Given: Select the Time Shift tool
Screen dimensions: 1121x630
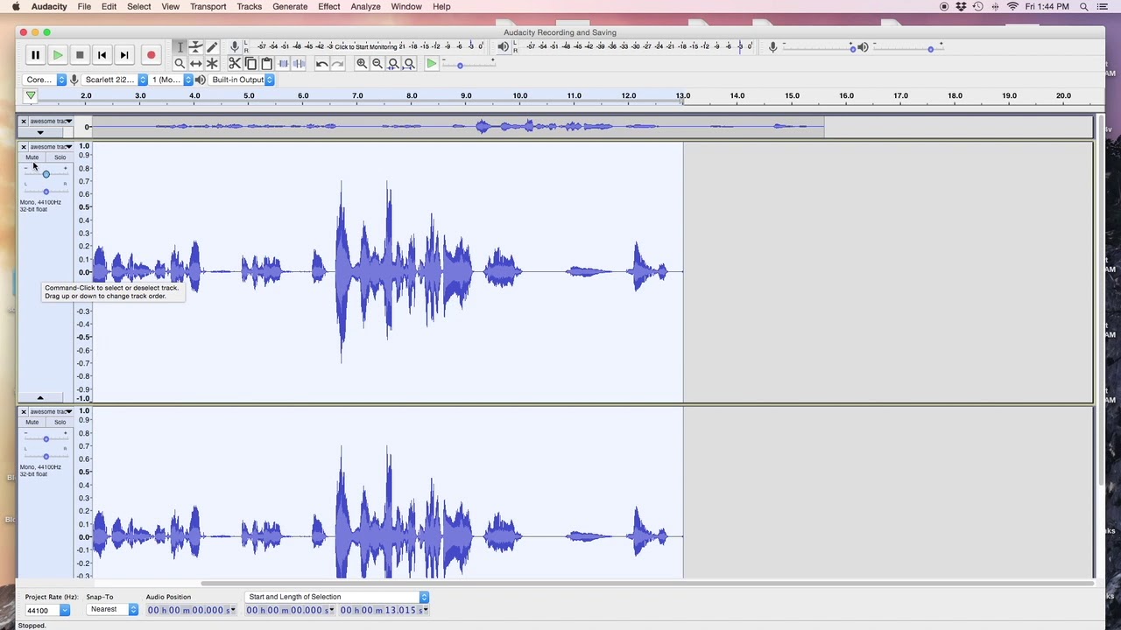Looking at the screenshot, I should [196, 64].
